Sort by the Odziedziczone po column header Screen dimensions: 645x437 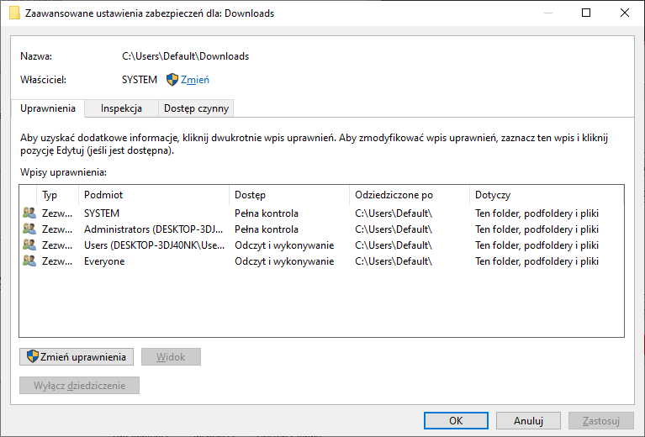pos(410,195)
